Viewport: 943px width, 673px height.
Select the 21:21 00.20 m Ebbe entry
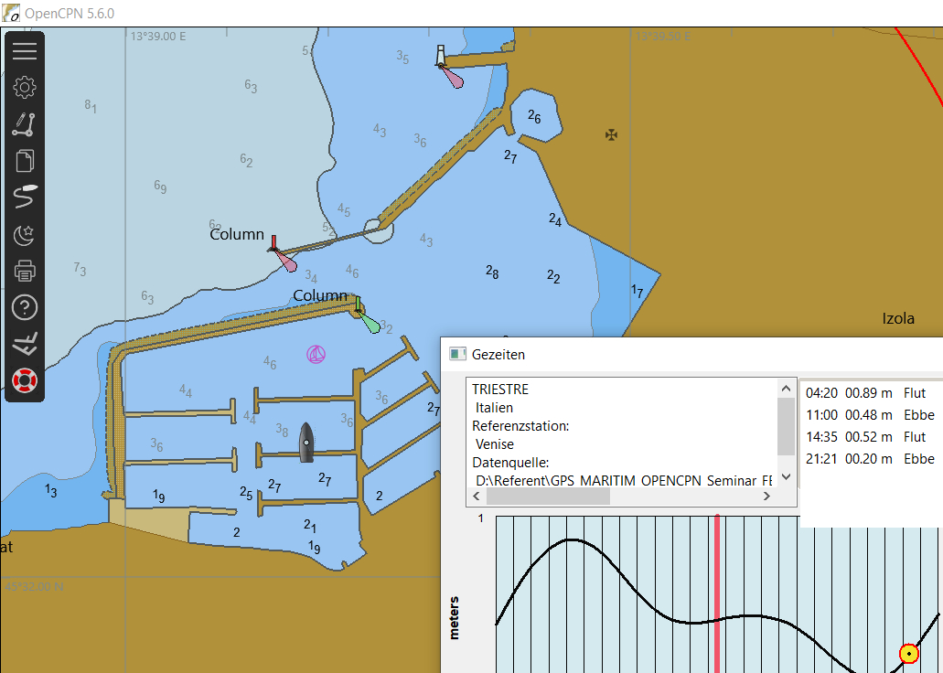pos(870,459)
